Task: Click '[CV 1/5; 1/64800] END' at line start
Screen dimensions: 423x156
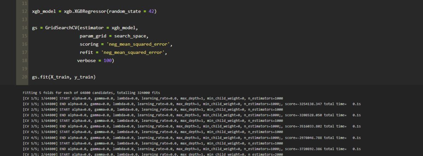Action: pyautogui.click(x=44, y=104)
